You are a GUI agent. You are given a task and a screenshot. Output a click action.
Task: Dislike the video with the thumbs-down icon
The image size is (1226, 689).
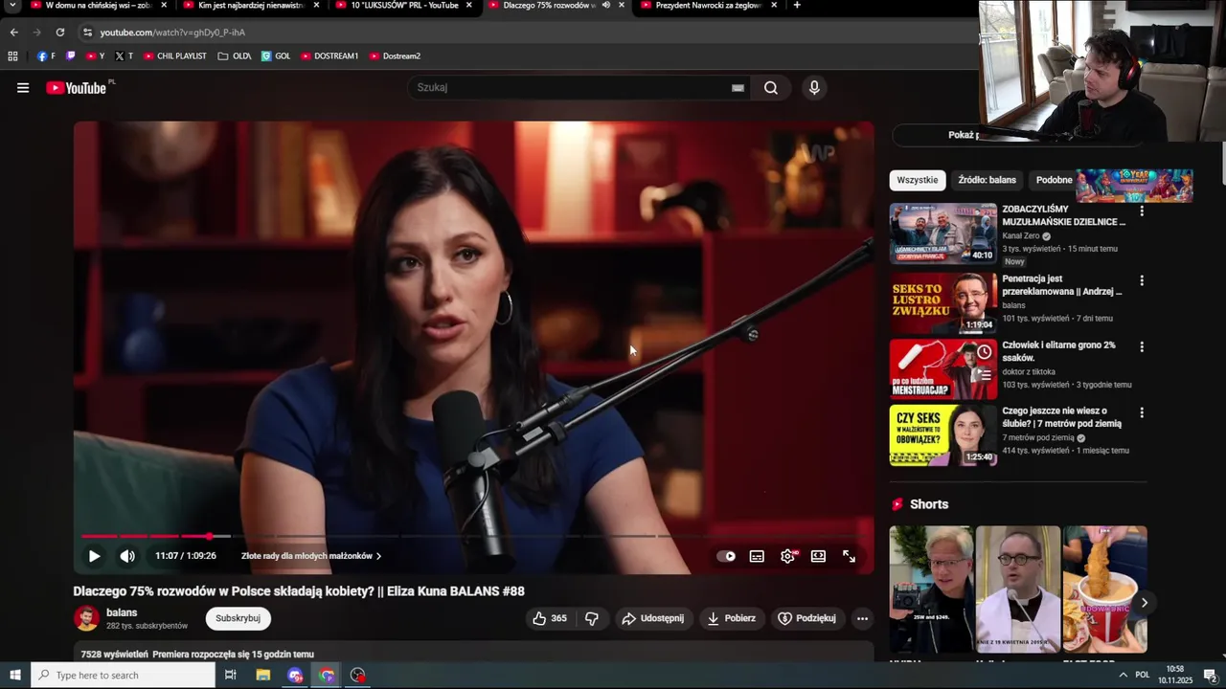(x=592, y=618)
